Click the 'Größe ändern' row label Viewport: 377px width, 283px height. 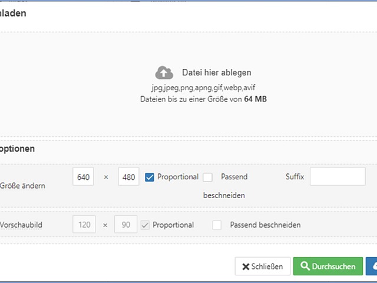click(22, 186)
